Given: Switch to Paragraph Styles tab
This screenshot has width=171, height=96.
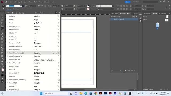Looking at the screenshot, I should 125,14.
